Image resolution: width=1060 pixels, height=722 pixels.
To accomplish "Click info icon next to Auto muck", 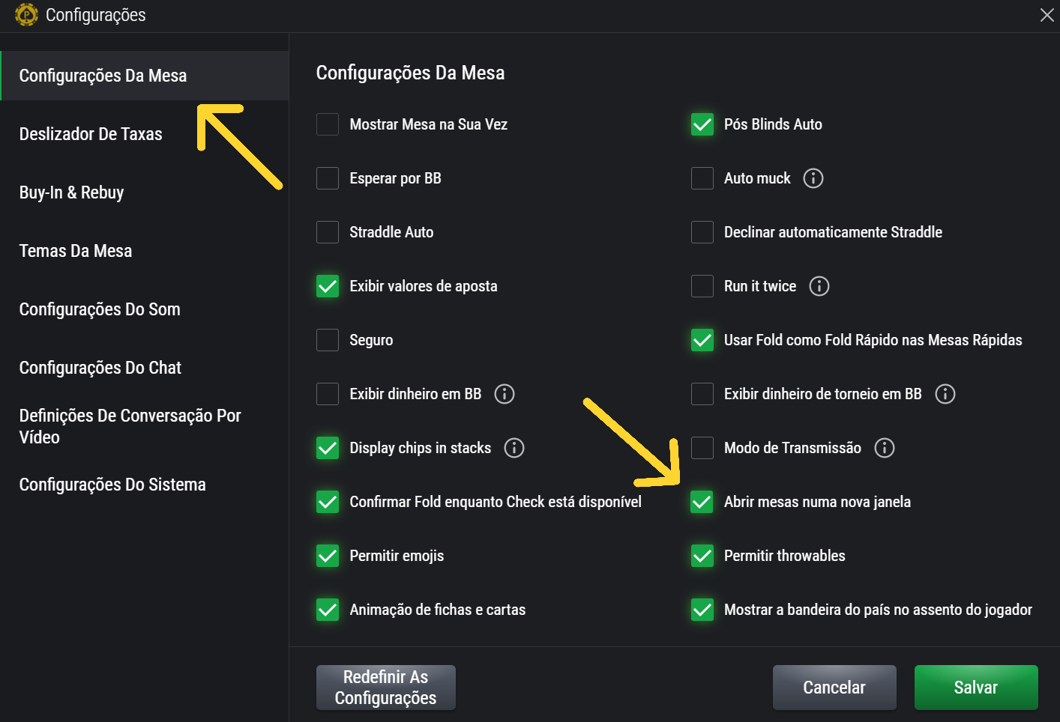I will [x=813, y=178].
